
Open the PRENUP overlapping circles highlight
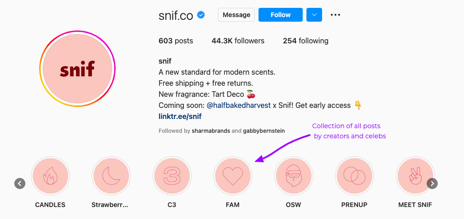[354, 176]
